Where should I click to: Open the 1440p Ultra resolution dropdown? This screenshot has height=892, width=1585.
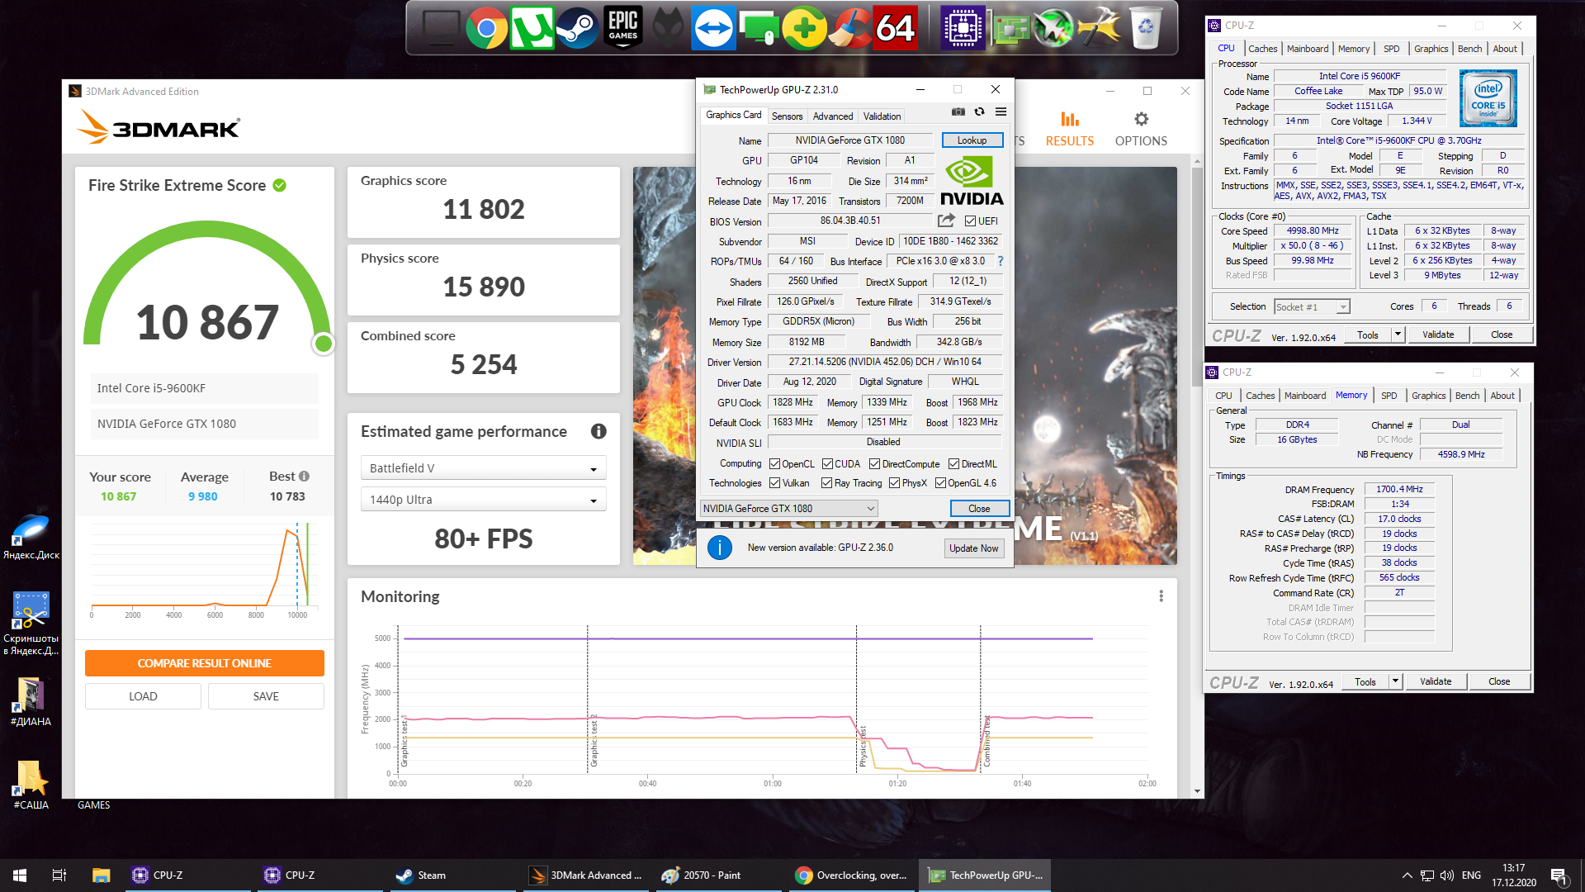pos(484,500)
